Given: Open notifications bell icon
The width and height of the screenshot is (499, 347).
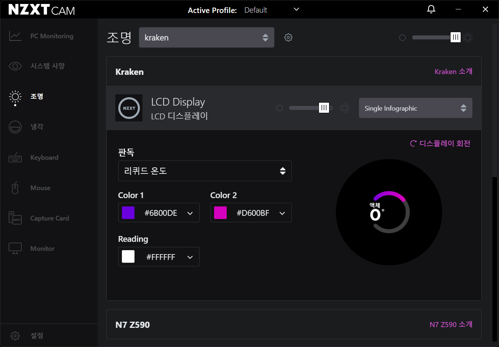Looking at the screenshot, I should [x=431, y=9].
